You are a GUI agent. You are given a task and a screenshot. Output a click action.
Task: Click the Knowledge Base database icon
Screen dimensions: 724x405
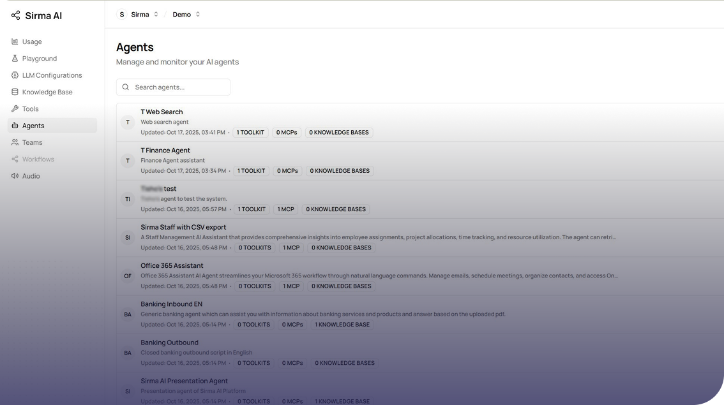[x=15, y=92]
